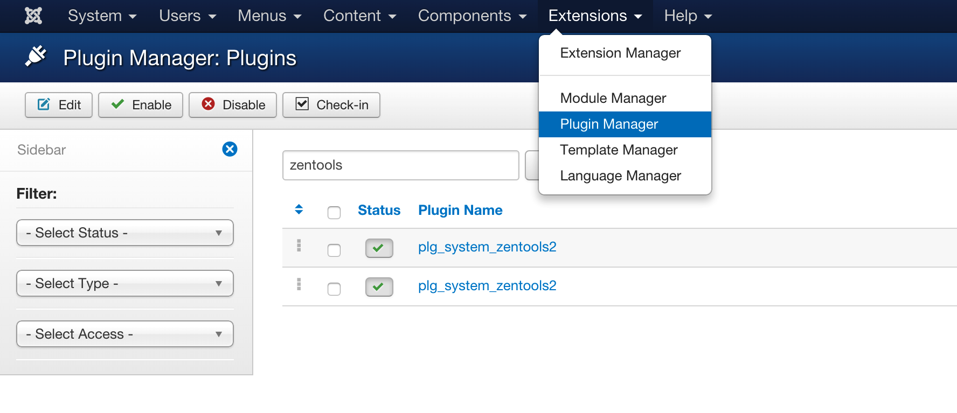Choose Language Manager from Extensions menu
The width and height of the screenshot is (957, 413).
tap(625, 176)
